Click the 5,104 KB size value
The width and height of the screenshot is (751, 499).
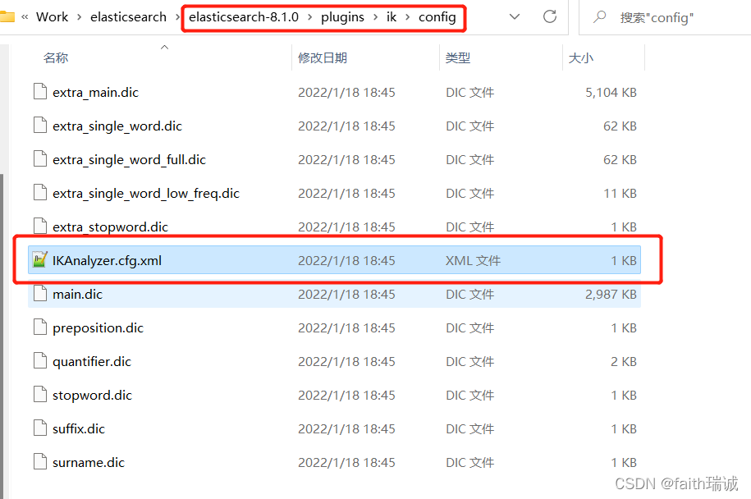click(x=611, y=92)
